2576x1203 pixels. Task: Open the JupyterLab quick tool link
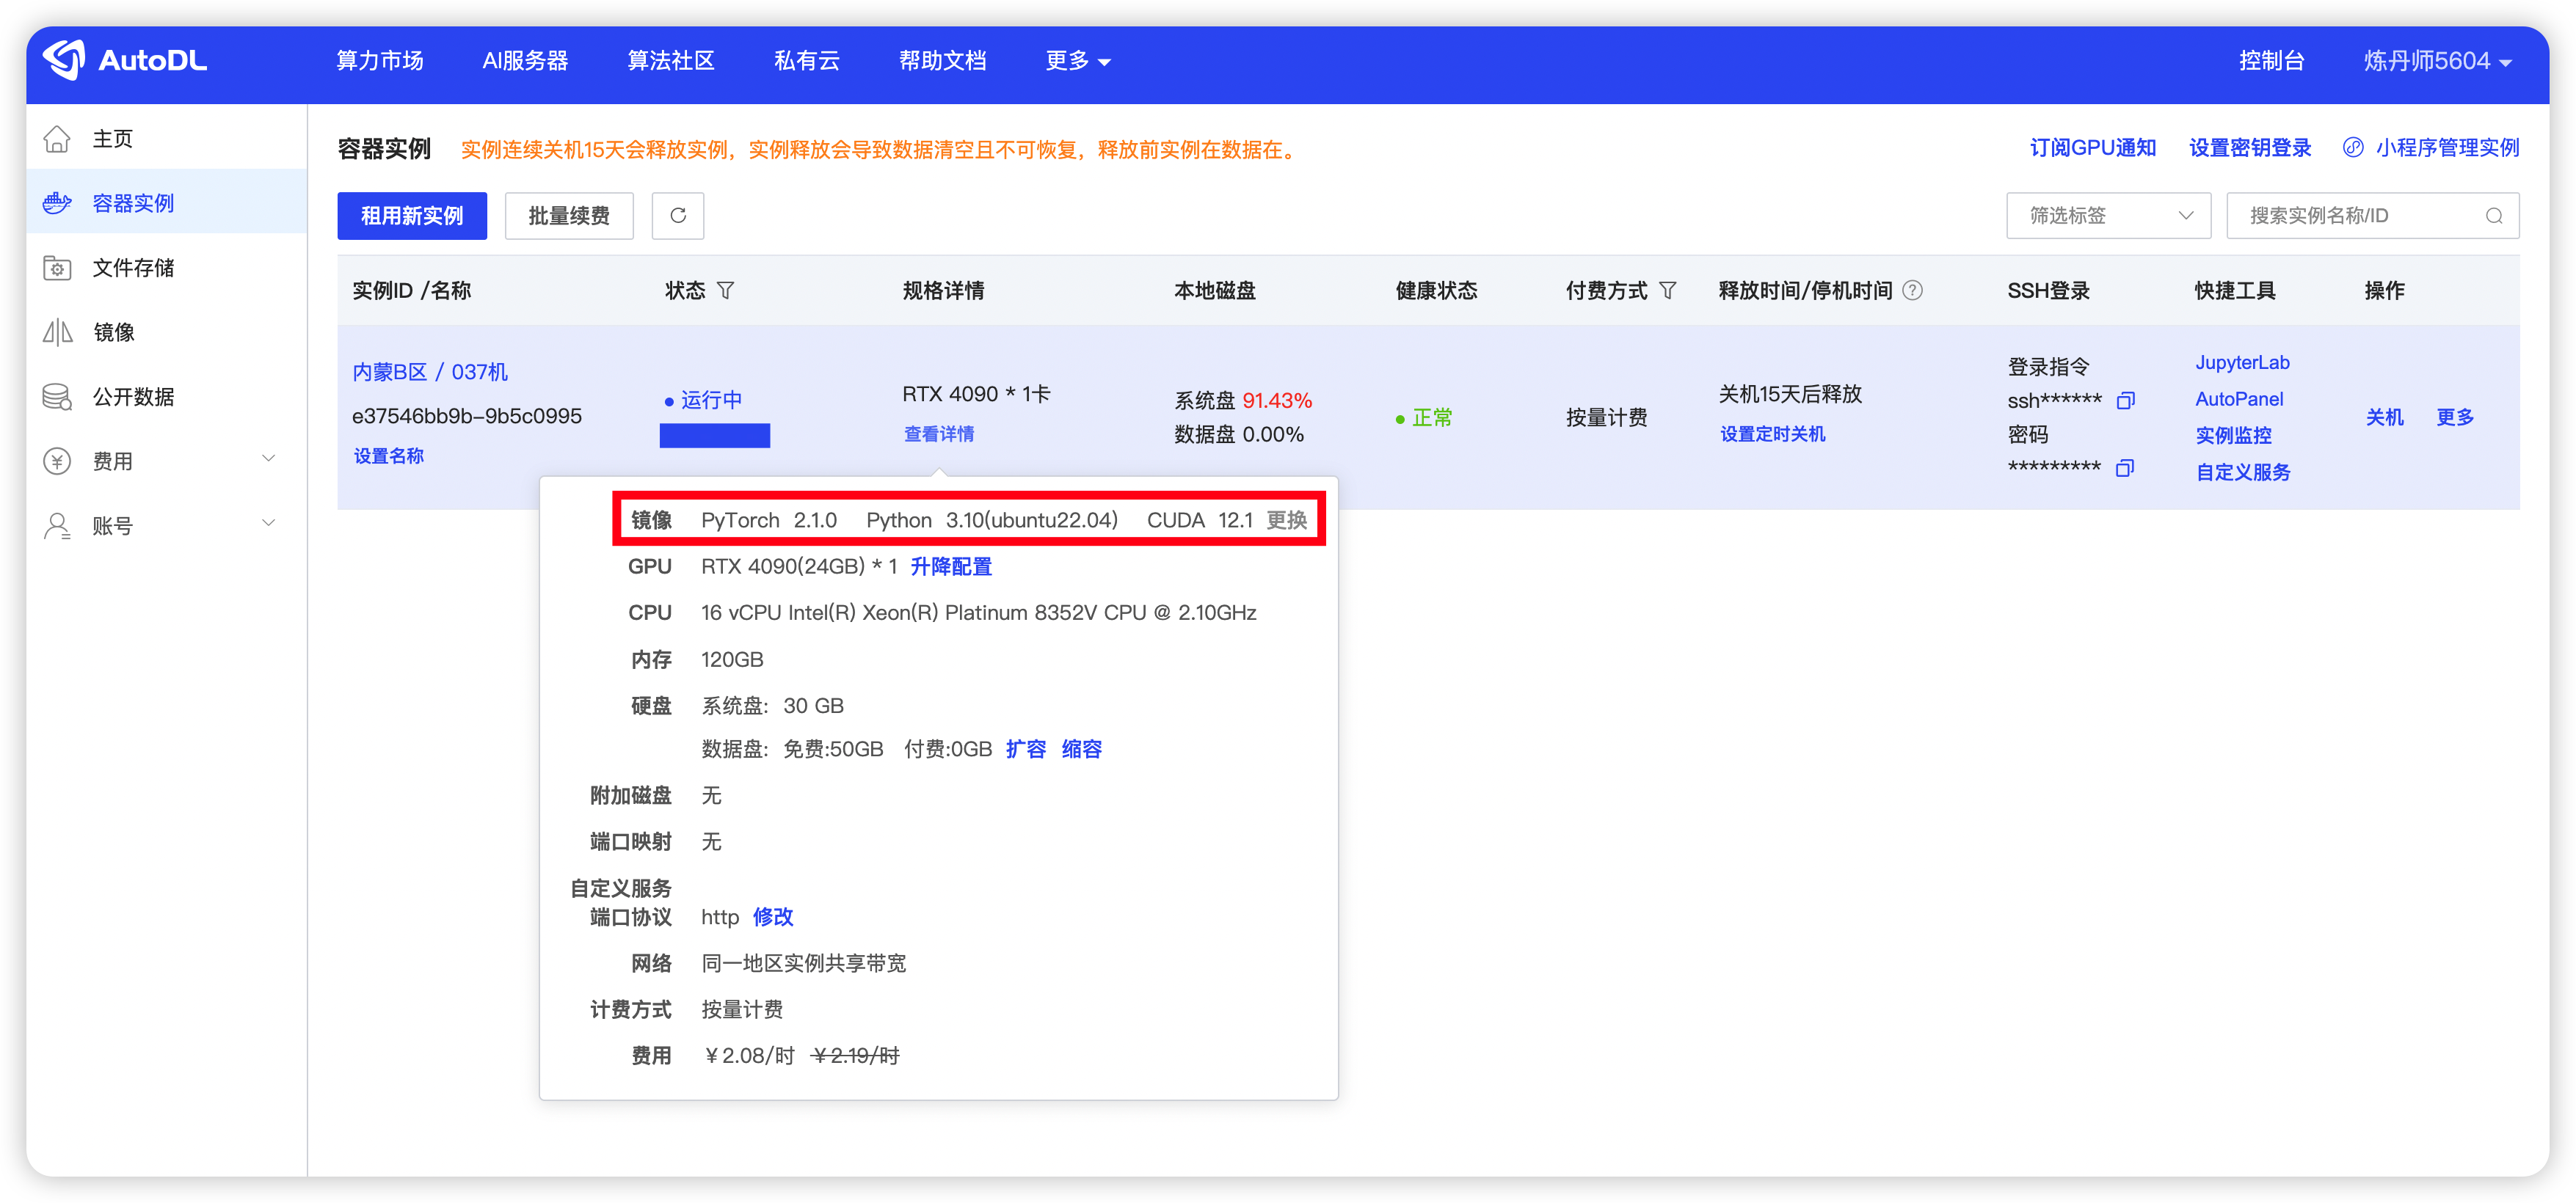[x=2242, y=362]
